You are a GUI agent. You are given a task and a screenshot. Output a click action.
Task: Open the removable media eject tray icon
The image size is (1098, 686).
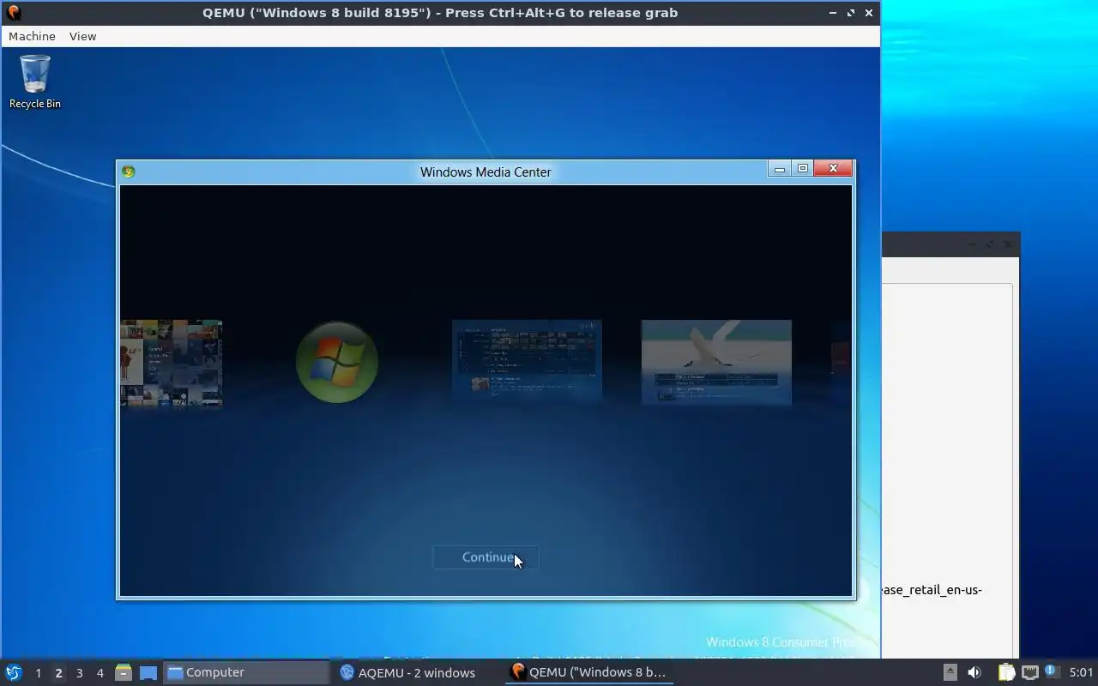[x=950, y=672]
